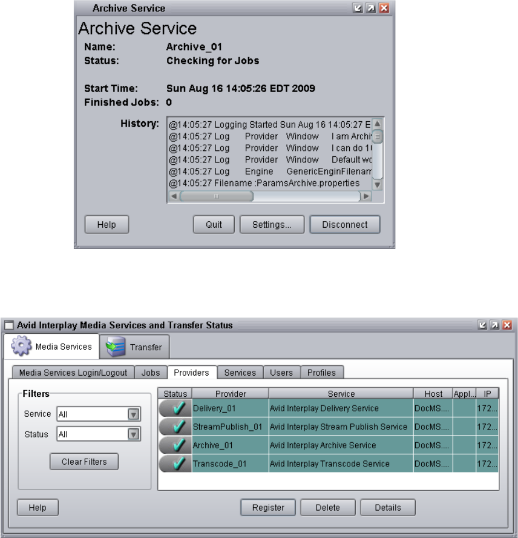Click Help in Media Services window
The height and width of the screenshot is (538, 518).
pos(38,508)
